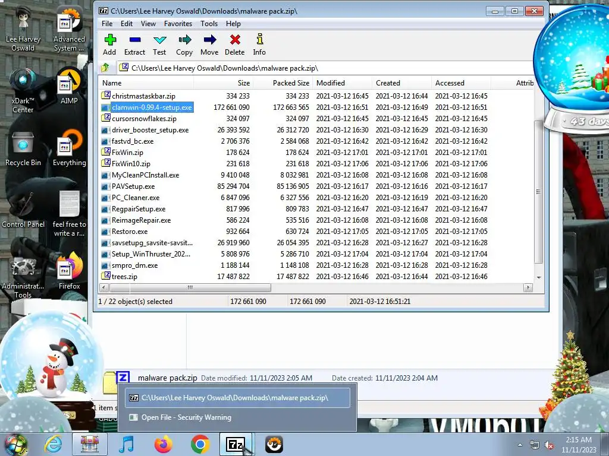The height and width of the screenshot is (456, 609).
Task: Sort by the Packed Size column
Action: point(282,83)
